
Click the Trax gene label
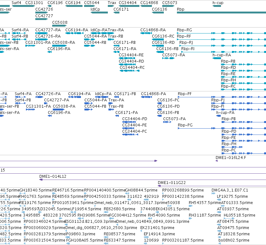pos(112,3)
